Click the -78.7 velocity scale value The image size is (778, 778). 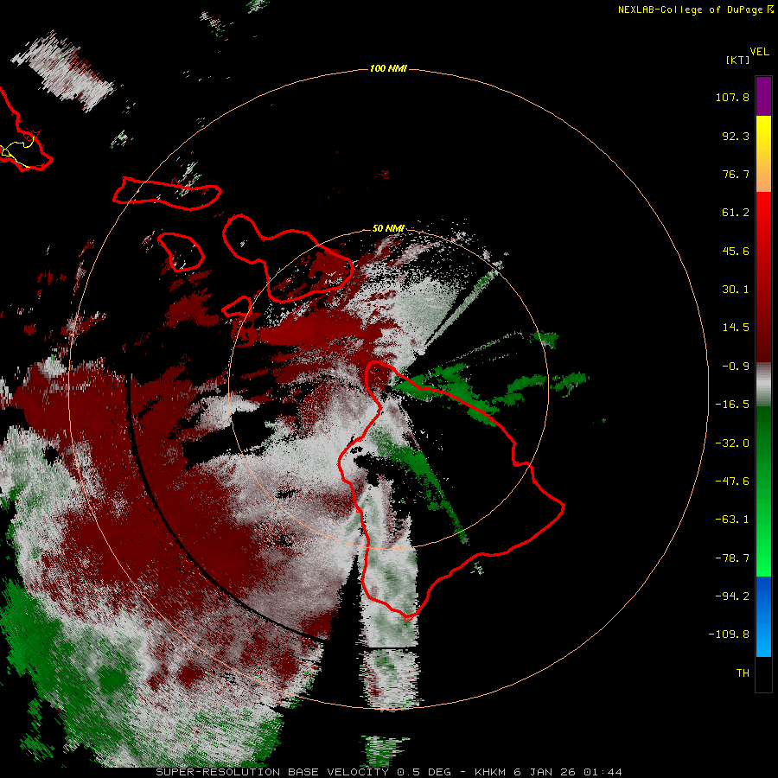(x=732, y=558)
